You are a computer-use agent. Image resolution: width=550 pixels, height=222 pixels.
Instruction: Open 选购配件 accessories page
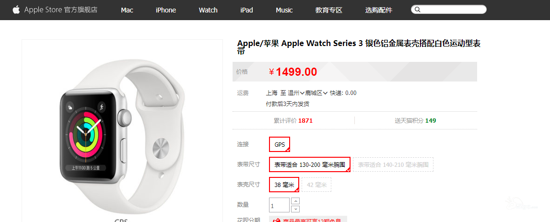pos(379,10)
